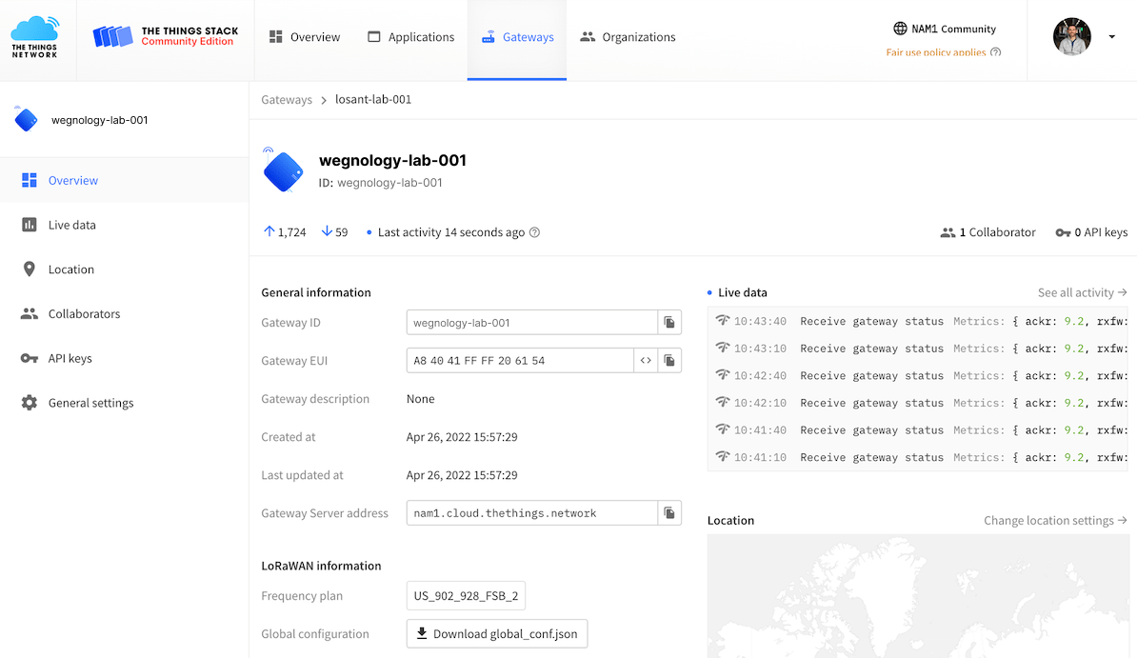Toggle Gateway EUI byte format view

(x=646, y=361)
